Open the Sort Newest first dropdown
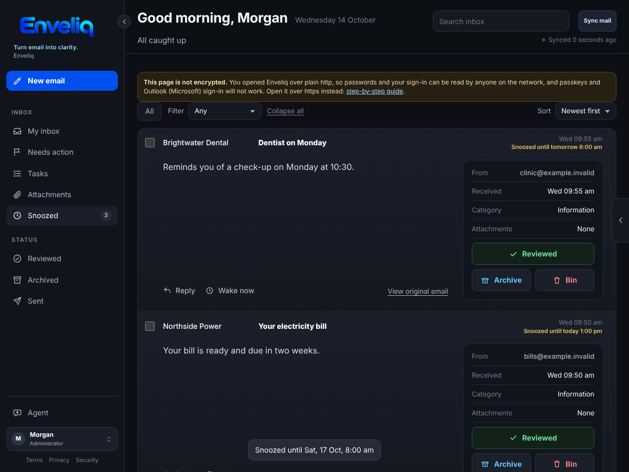The image size is (629, 472). 585,111
